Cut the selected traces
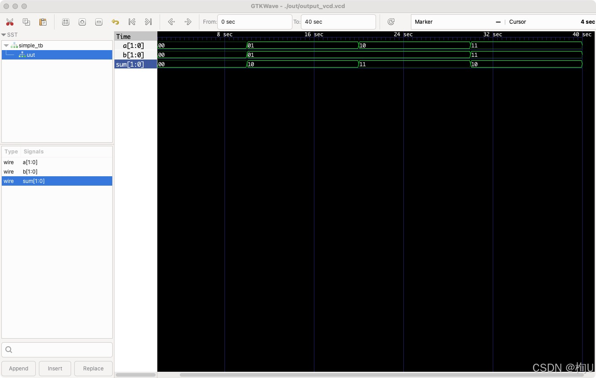This screenshot has width=596, height=378. tap(10, 21)
